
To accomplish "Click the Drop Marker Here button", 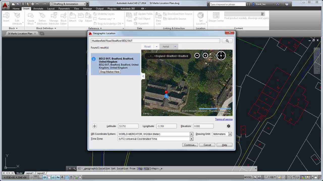I will coord(110,72).
